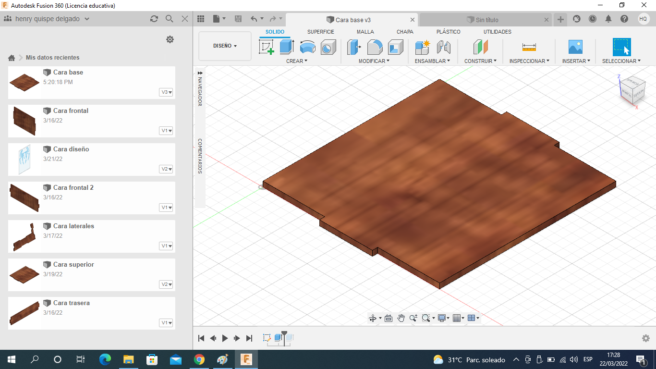Open the COMENTARIOS panel
Viewport: 656px width, 369px height.
pos(200,156)
